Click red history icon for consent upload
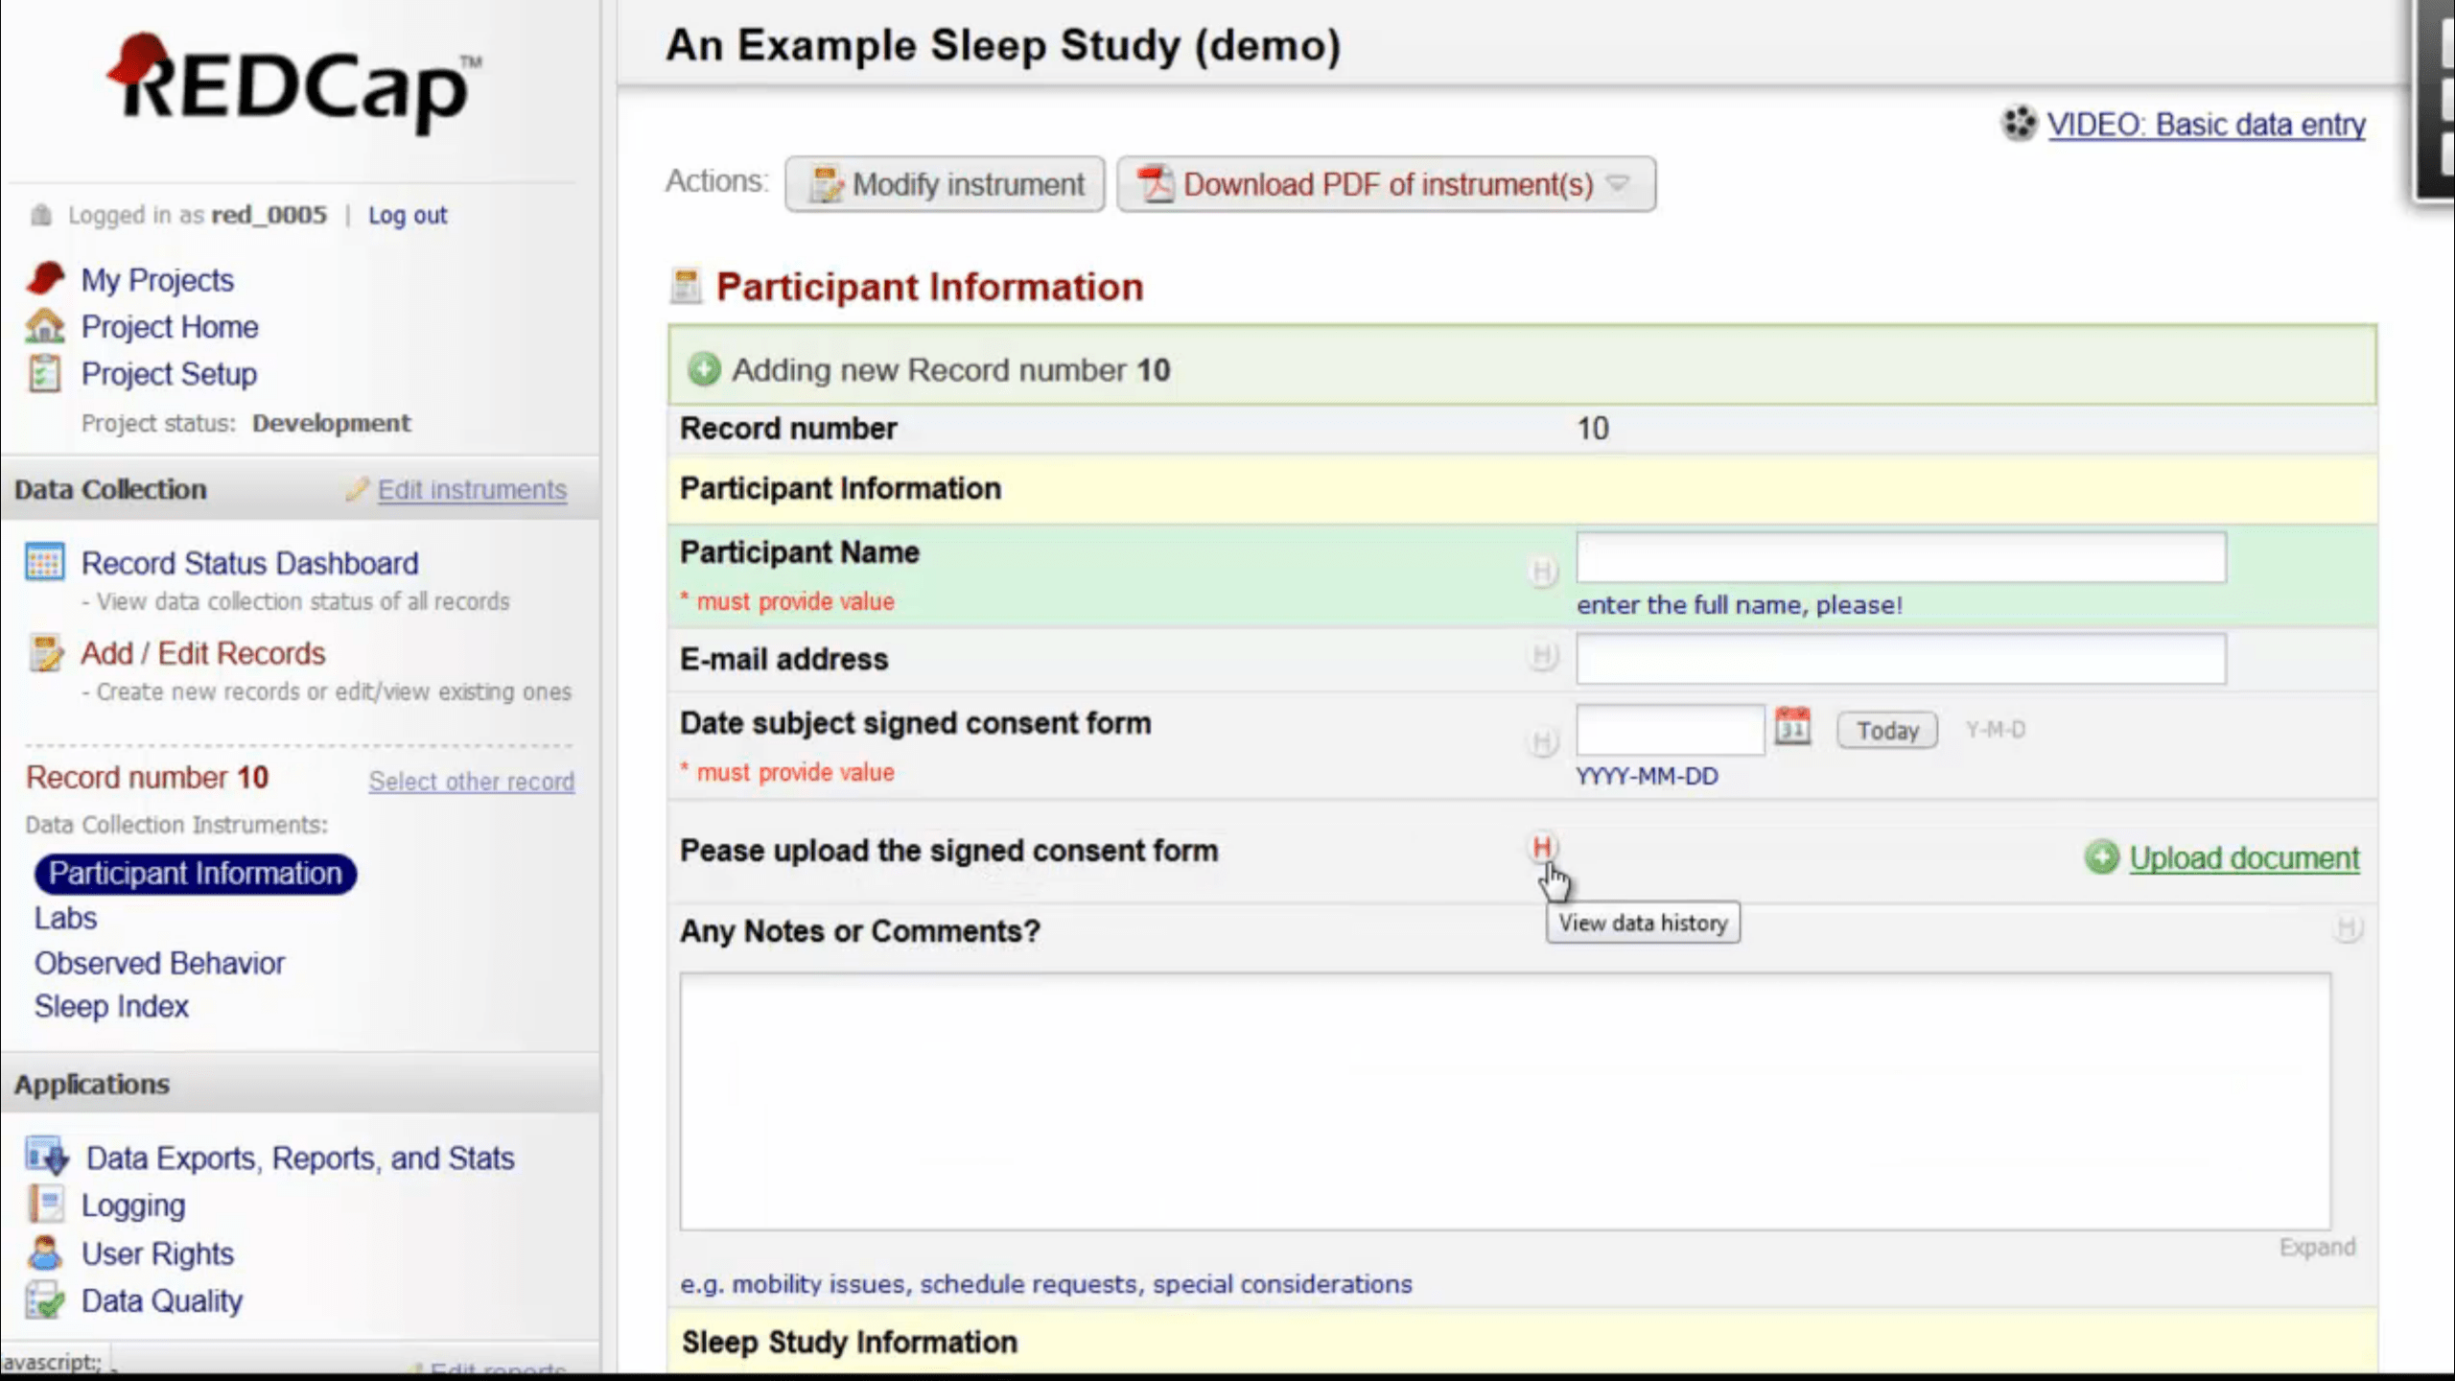The width and height of the screenshot is (2455, 1381). (x=1542, y=847)
